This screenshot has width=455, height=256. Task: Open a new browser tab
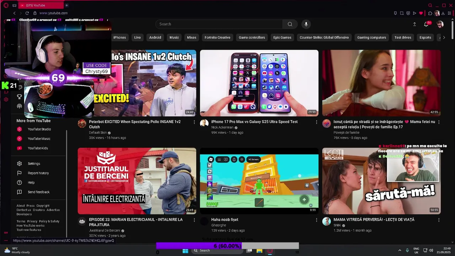point(66,5)
